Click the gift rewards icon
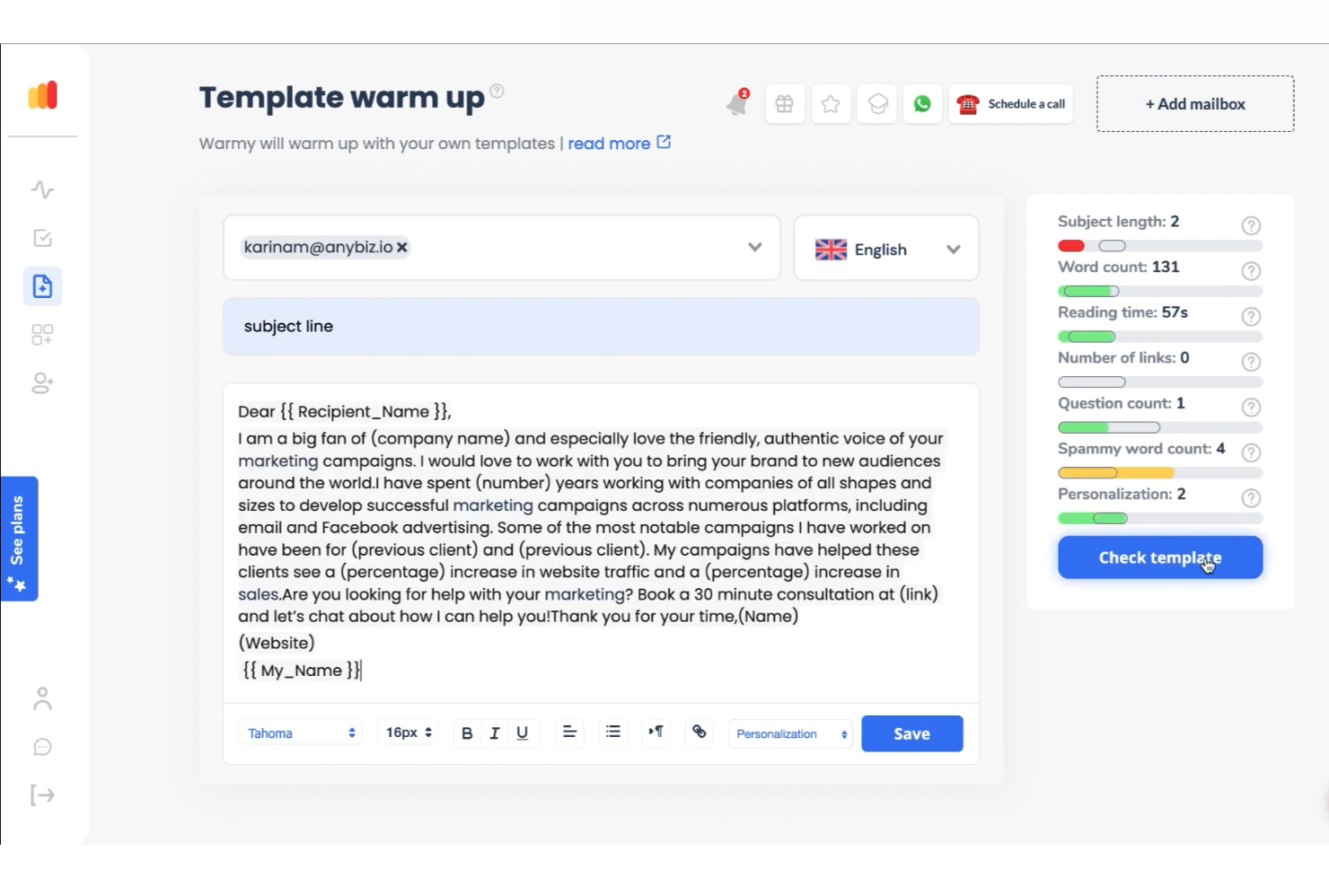 (x=785, y=103)
